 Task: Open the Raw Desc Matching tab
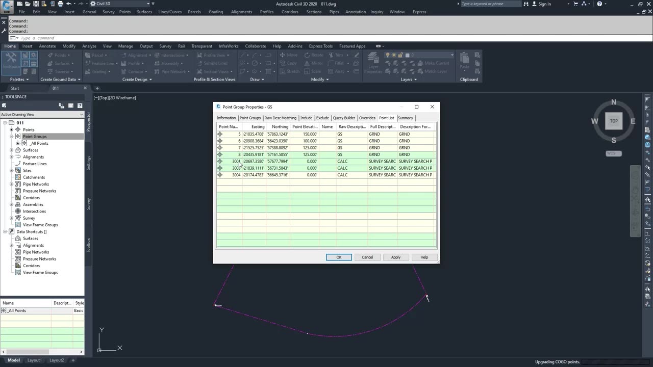280,118
